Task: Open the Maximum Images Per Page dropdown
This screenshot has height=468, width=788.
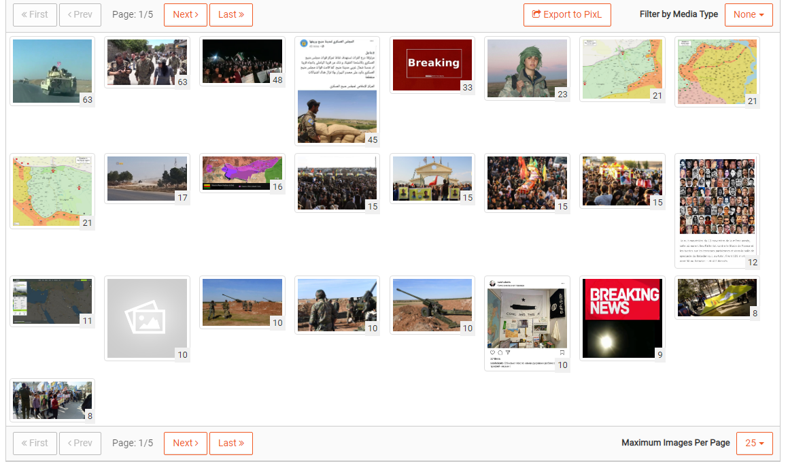Action: point(754,443)
